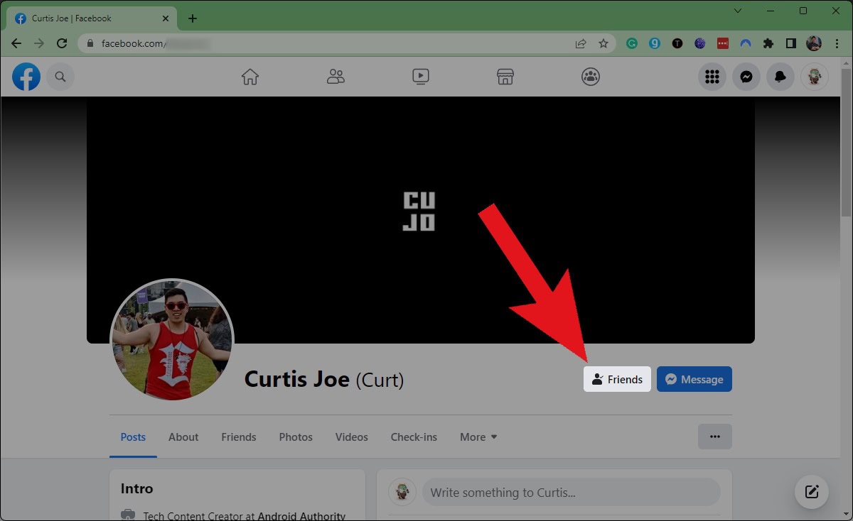Click the Curtis Joe profile name
This screenshot has height=521, width=853.
(297, 379)
